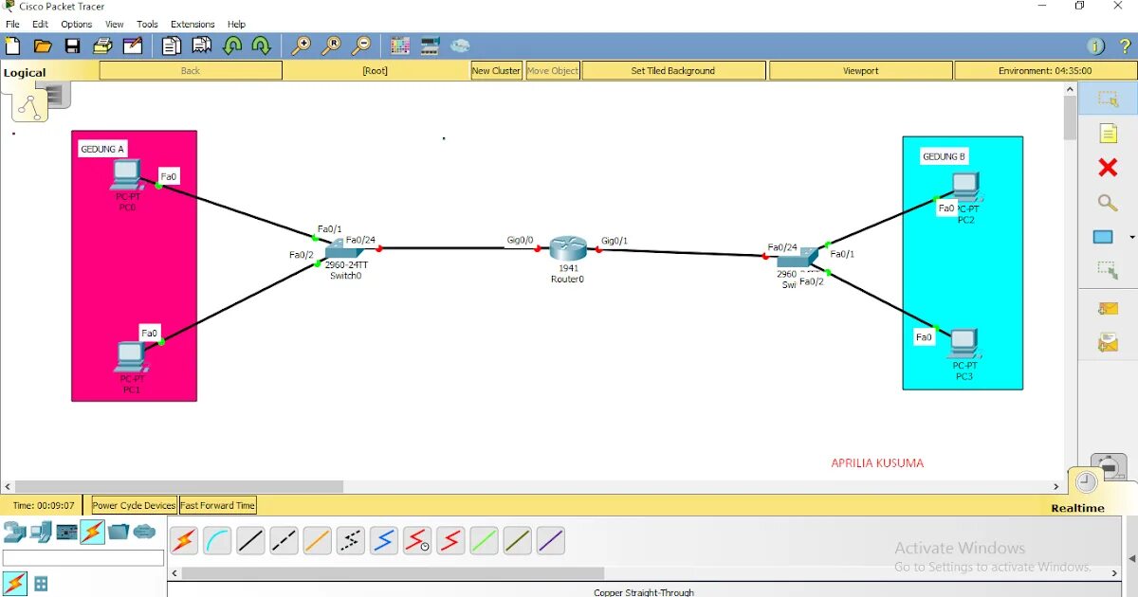Add a Simple PDU envelope

[1108, 308]
